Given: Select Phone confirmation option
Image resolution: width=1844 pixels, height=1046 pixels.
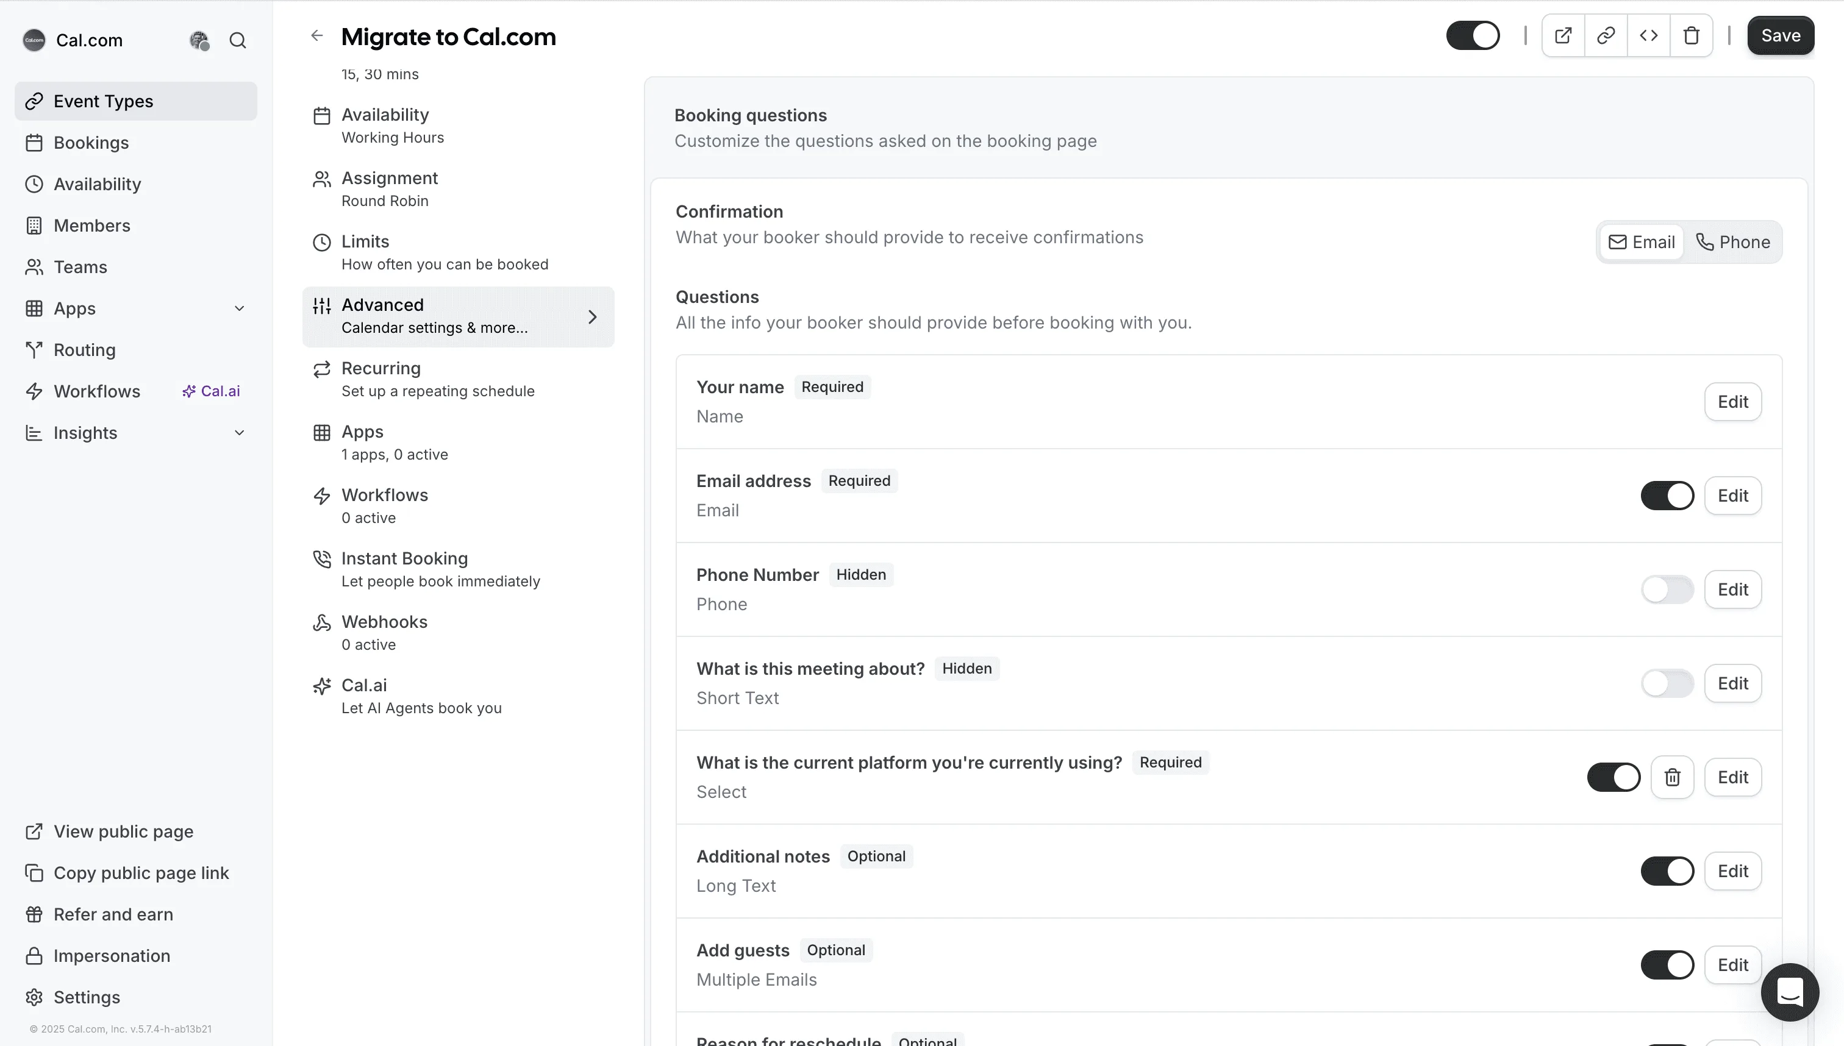Looking at the screenshot, I should pos(1732,242).
